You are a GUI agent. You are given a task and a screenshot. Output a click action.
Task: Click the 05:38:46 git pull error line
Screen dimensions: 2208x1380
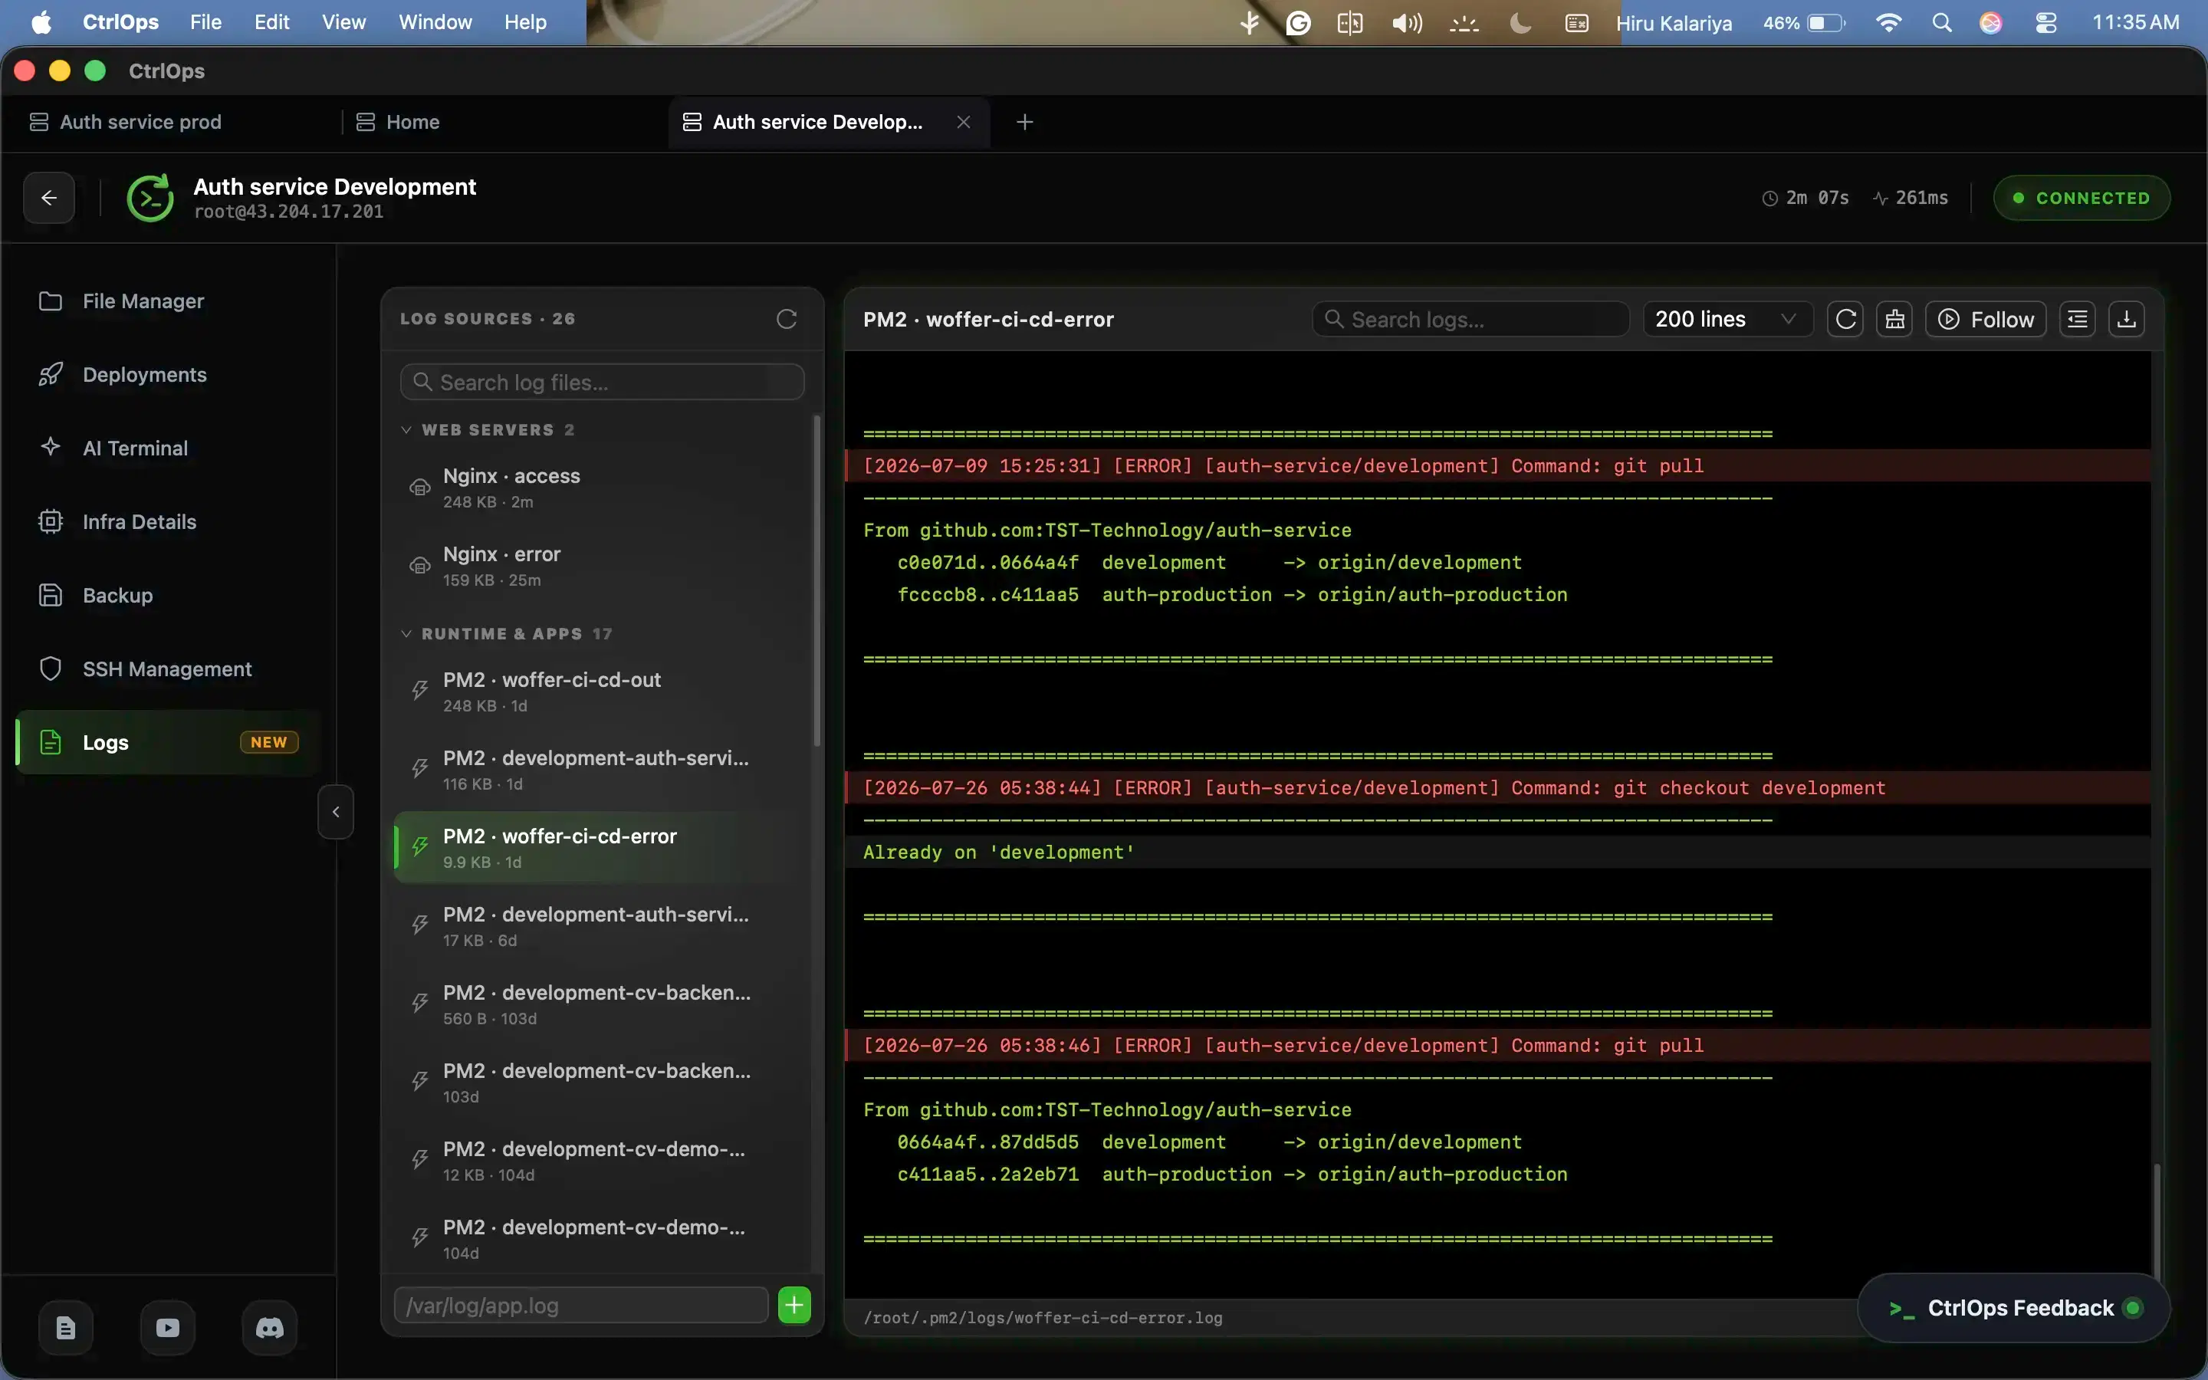point(1498,1045)
